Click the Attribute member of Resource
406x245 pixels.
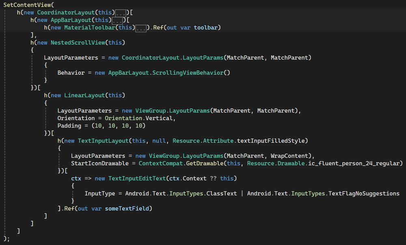tap(218, 141)
